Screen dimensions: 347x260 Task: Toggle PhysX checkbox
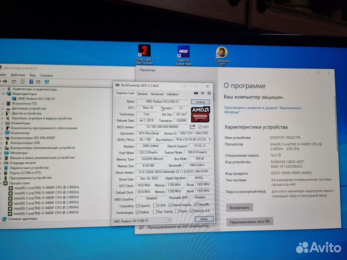click(176, 211)
